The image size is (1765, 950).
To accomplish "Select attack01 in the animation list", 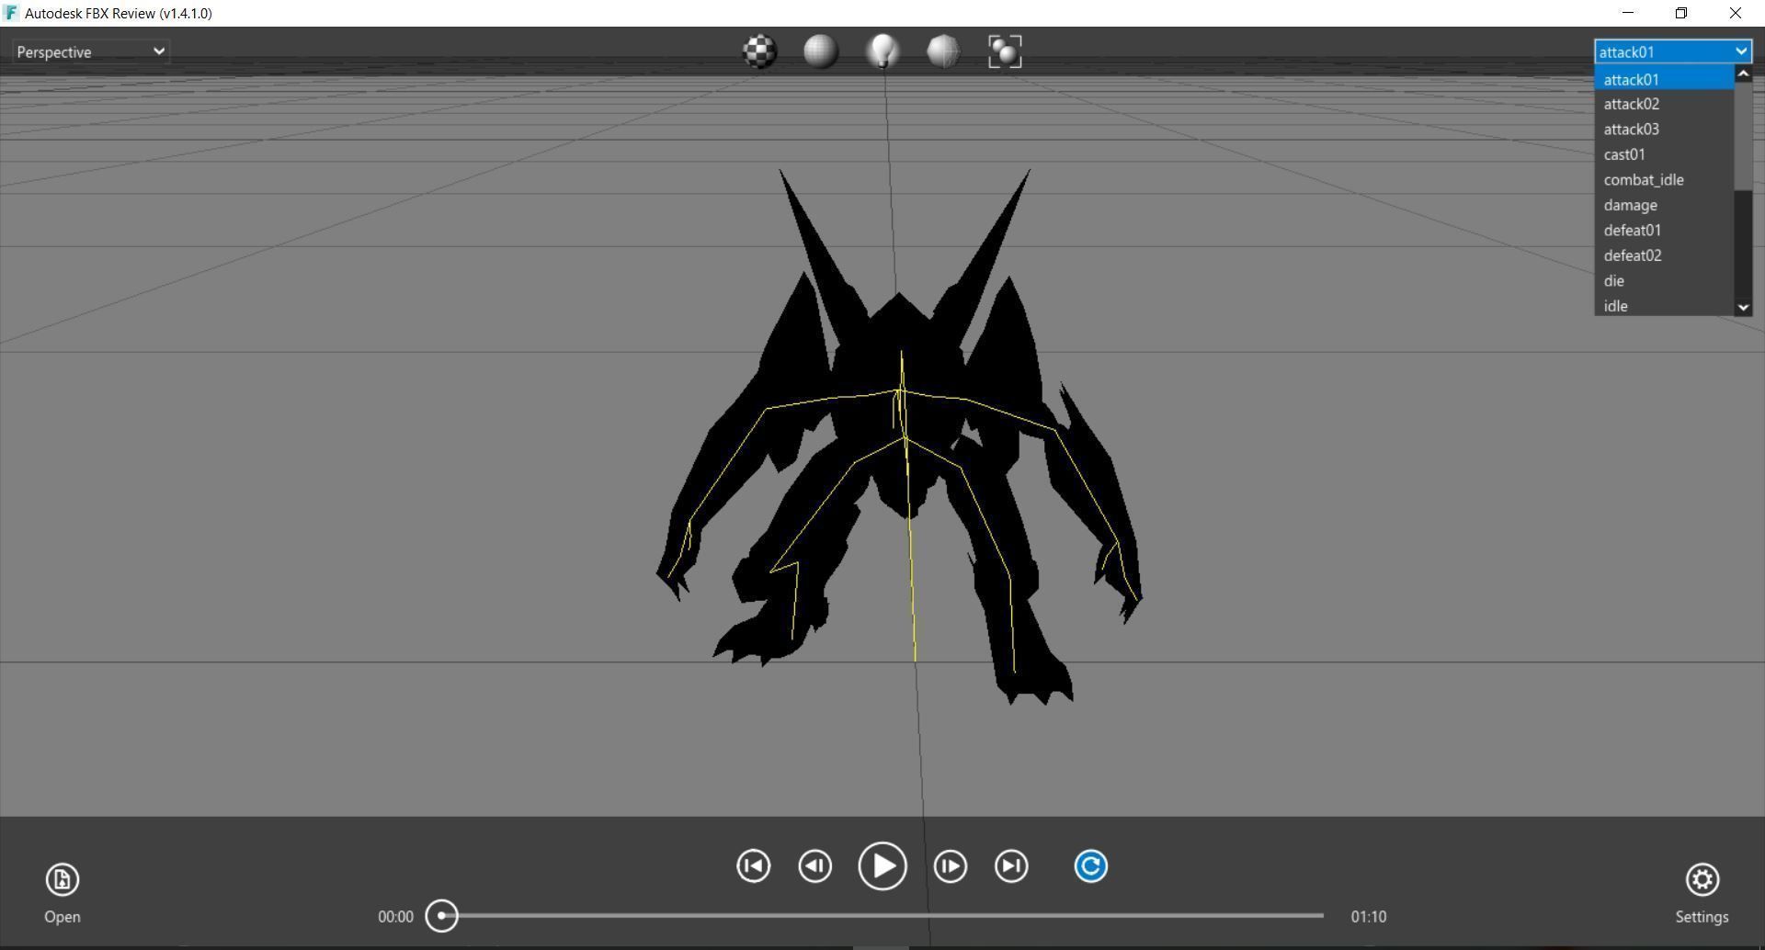I will pyautogui.click(x=1664, y=80).
